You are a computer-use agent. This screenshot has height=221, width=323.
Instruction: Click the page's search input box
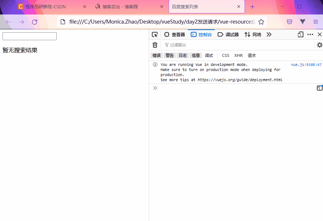click(x=29, y=36)
